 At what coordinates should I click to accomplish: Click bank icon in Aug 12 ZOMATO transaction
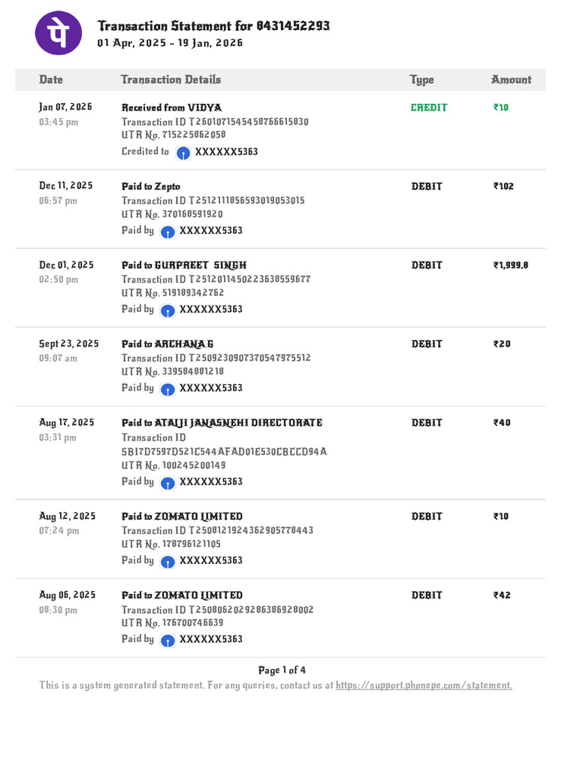click(x=168, y=562)
